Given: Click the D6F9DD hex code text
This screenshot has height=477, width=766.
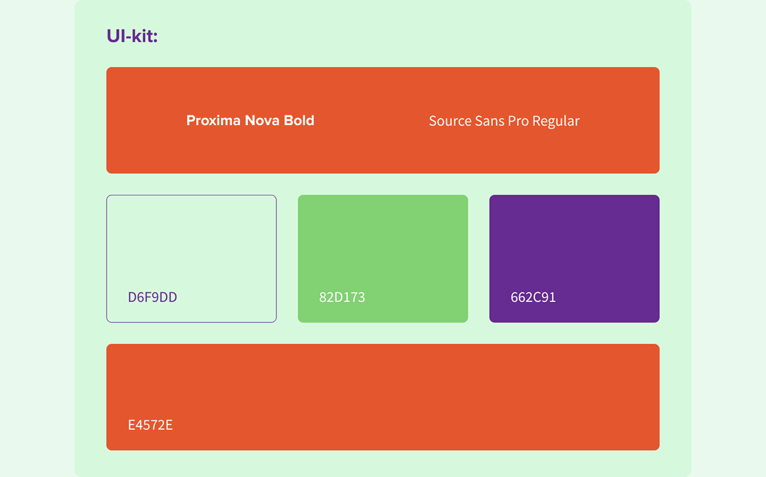Looking at the screenshot, I should coord(153,297).
